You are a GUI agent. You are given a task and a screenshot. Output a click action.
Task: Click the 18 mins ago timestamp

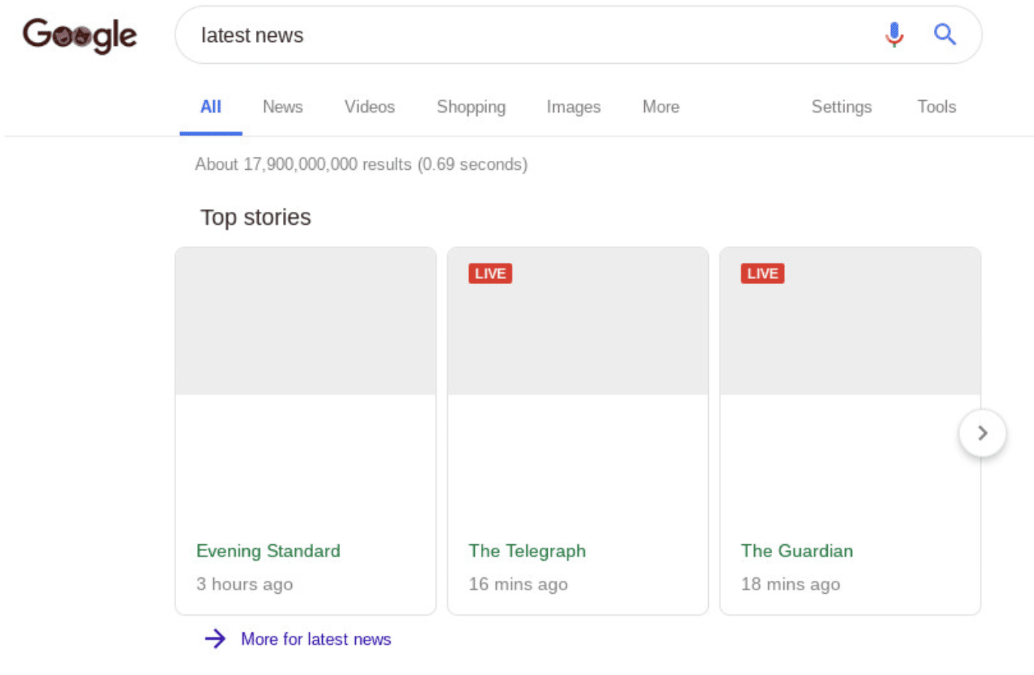click(x=790, y=584)
